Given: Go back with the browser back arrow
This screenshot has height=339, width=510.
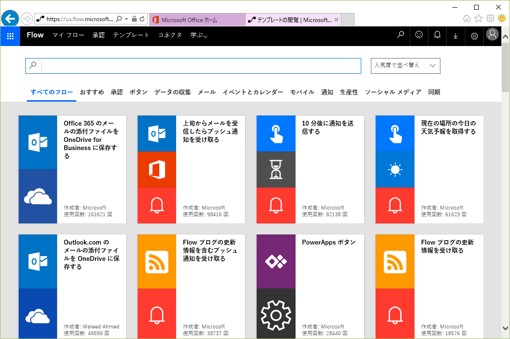Looking at the screenshot, I should coord(10,19).
